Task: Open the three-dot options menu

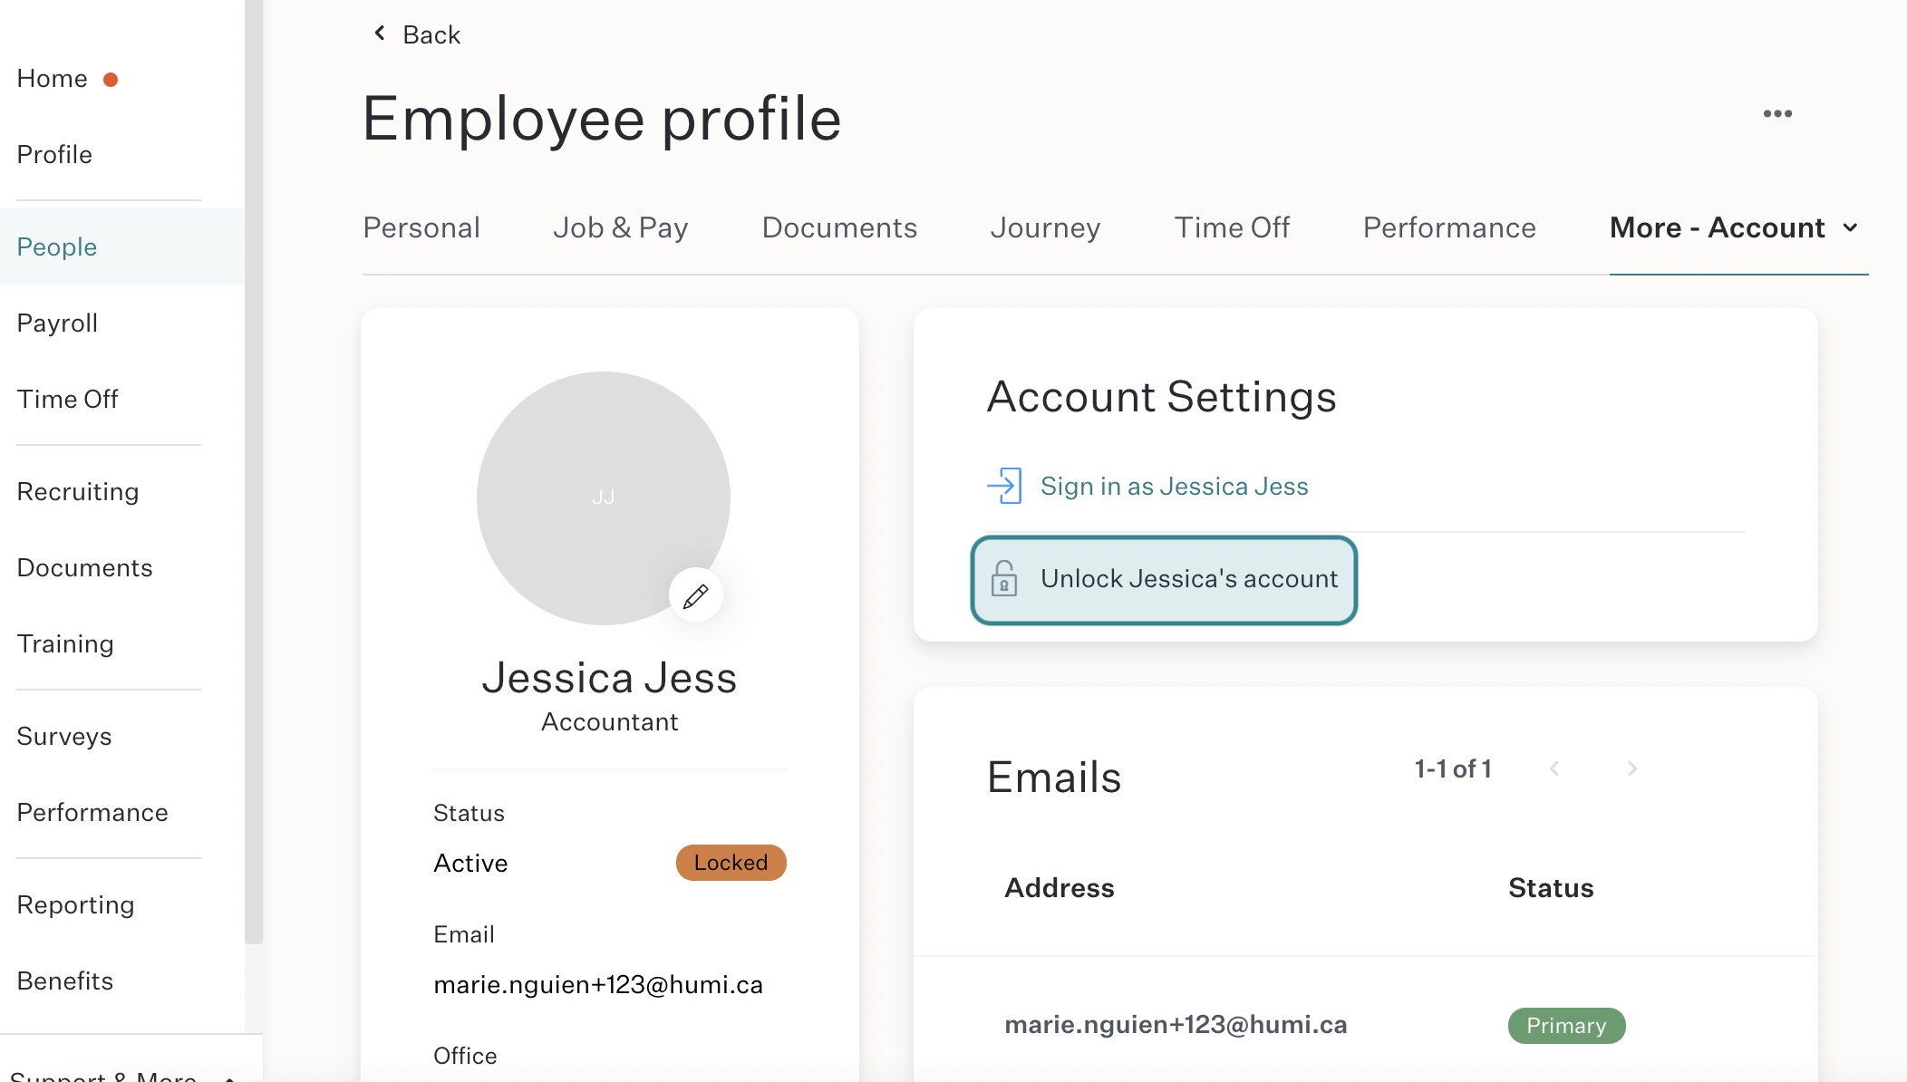Action: (x=1777, y=114)
